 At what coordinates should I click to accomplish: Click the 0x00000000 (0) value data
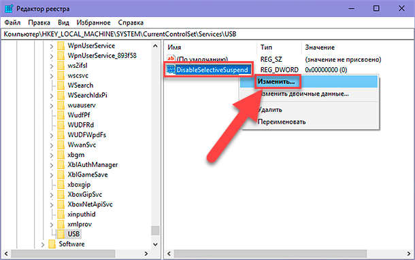pyautogui.click(x=326, y=70)
